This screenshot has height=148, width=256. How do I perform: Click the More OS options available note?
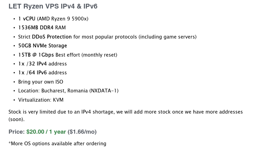(x=57, y=144)
